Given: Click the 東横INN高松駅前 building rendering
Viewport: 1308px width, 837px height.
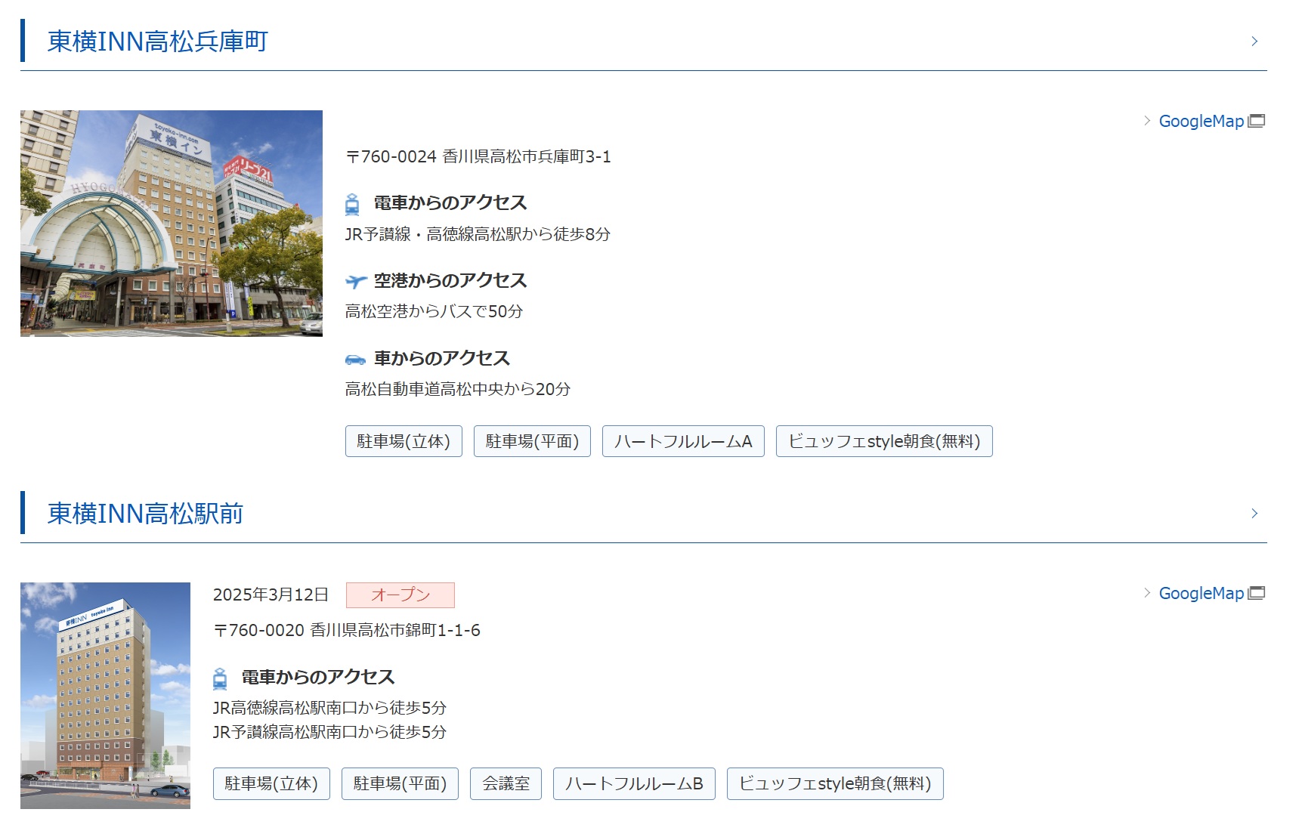Looking at the screenshot, I should click(105, 695).
